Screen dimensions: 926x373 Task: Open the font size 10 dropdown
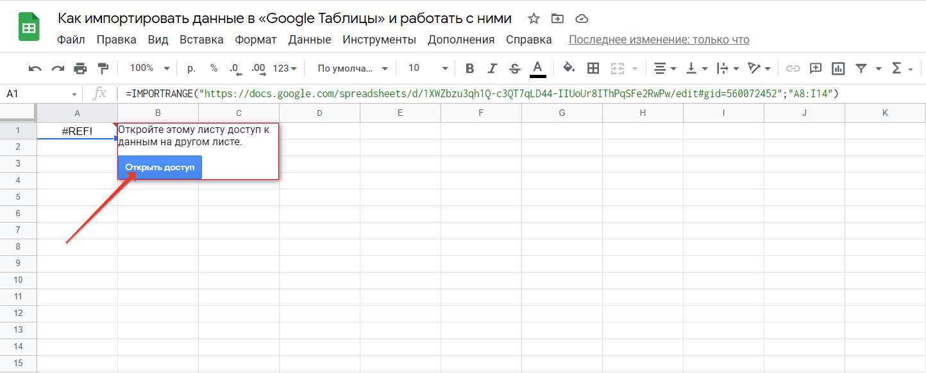428,68
